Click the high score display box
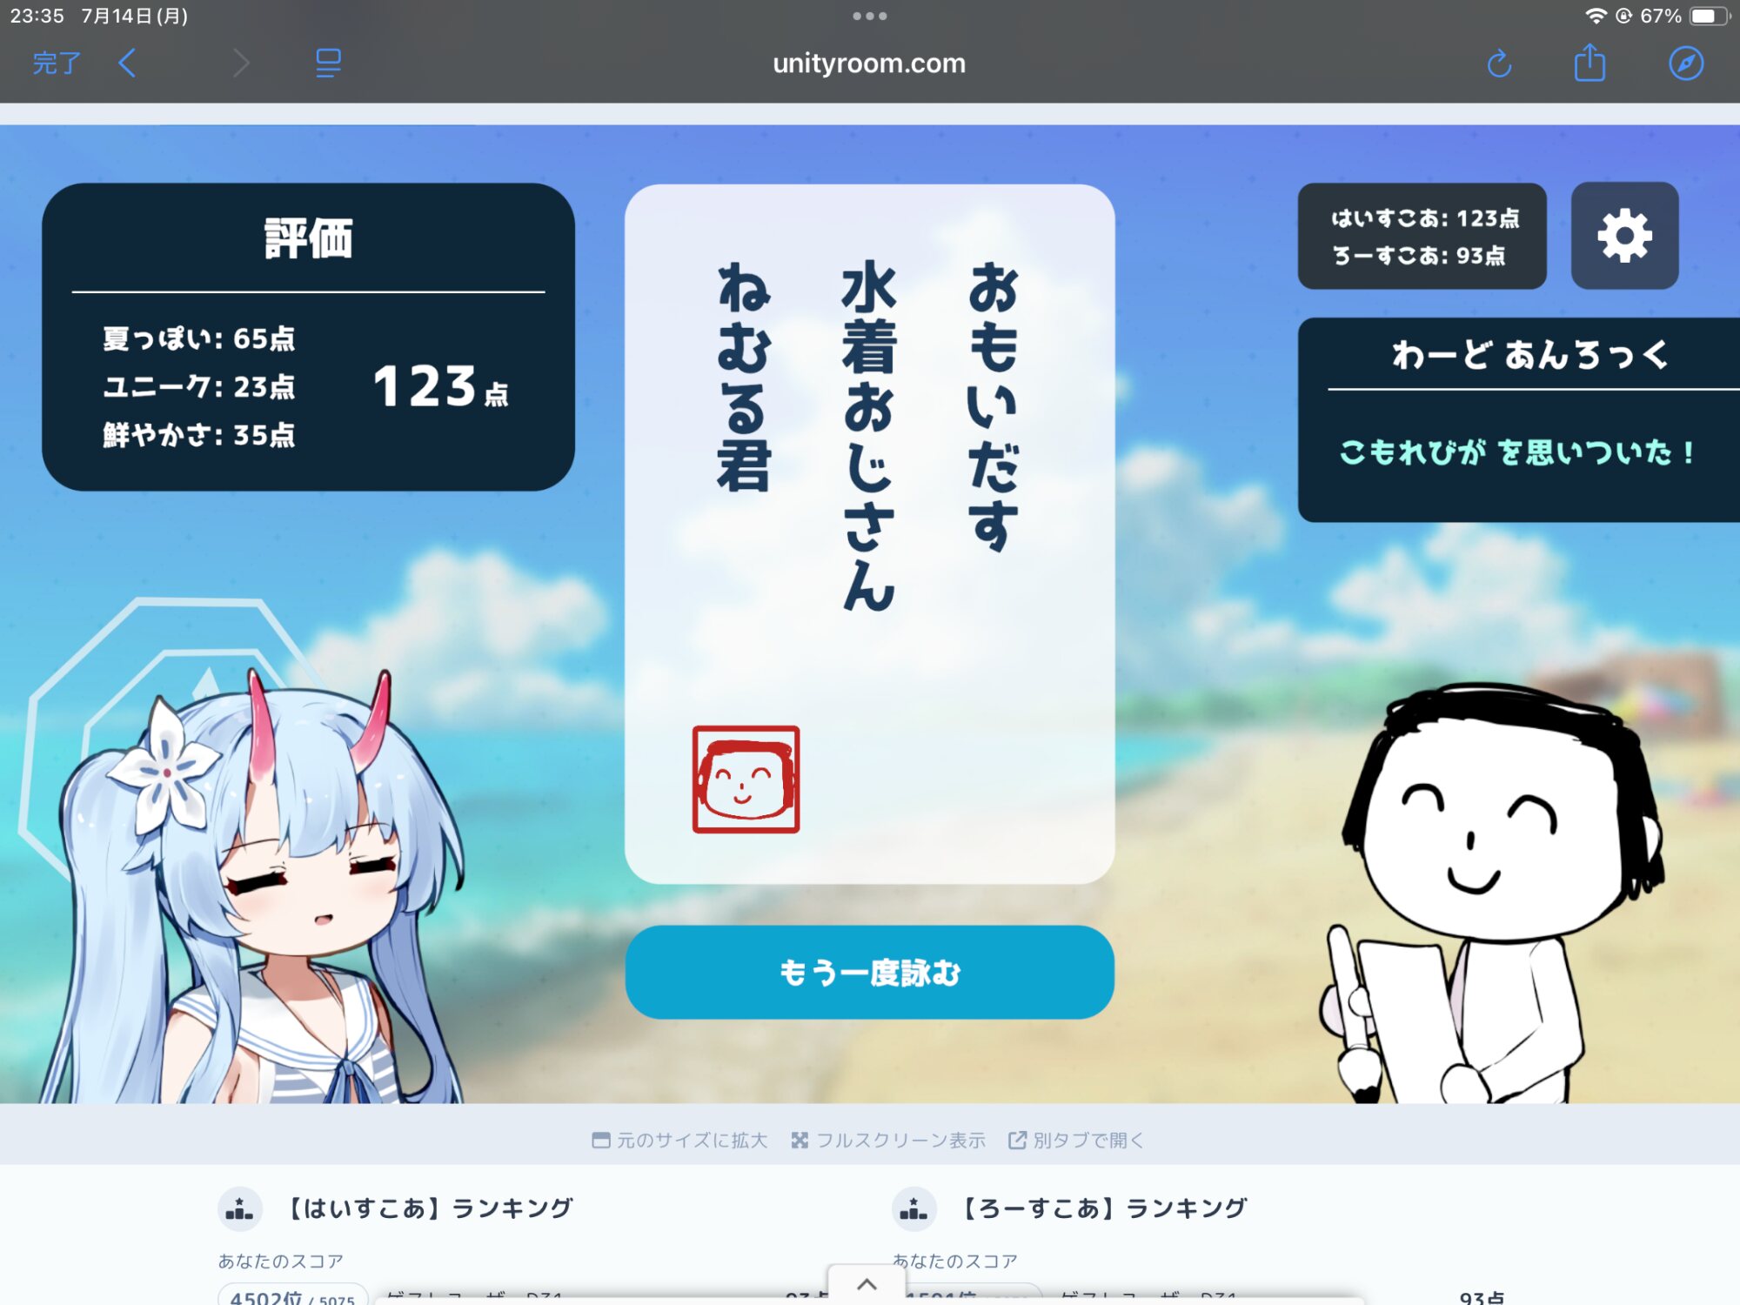This screenshot has height=1305, width=1740. (x=1422, y=236)
